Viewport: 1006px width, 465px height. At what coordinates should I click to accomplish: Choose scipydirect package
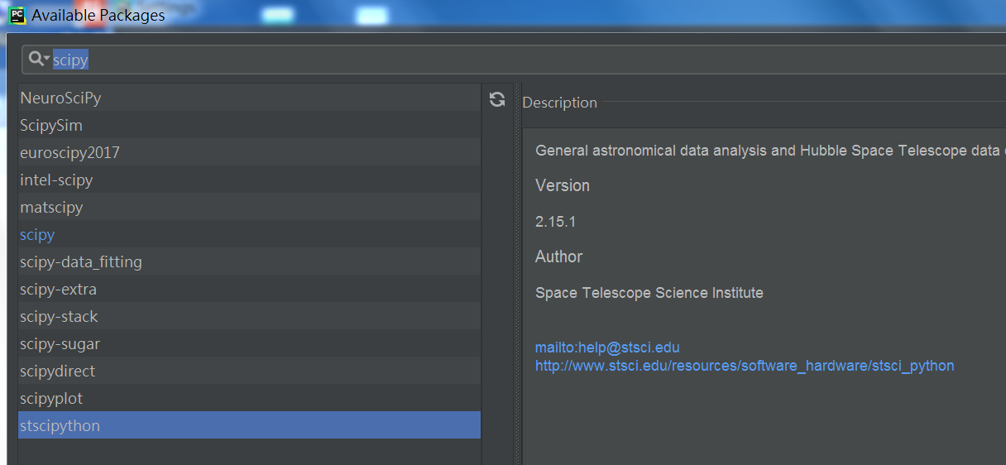click(x=249, y=371)
